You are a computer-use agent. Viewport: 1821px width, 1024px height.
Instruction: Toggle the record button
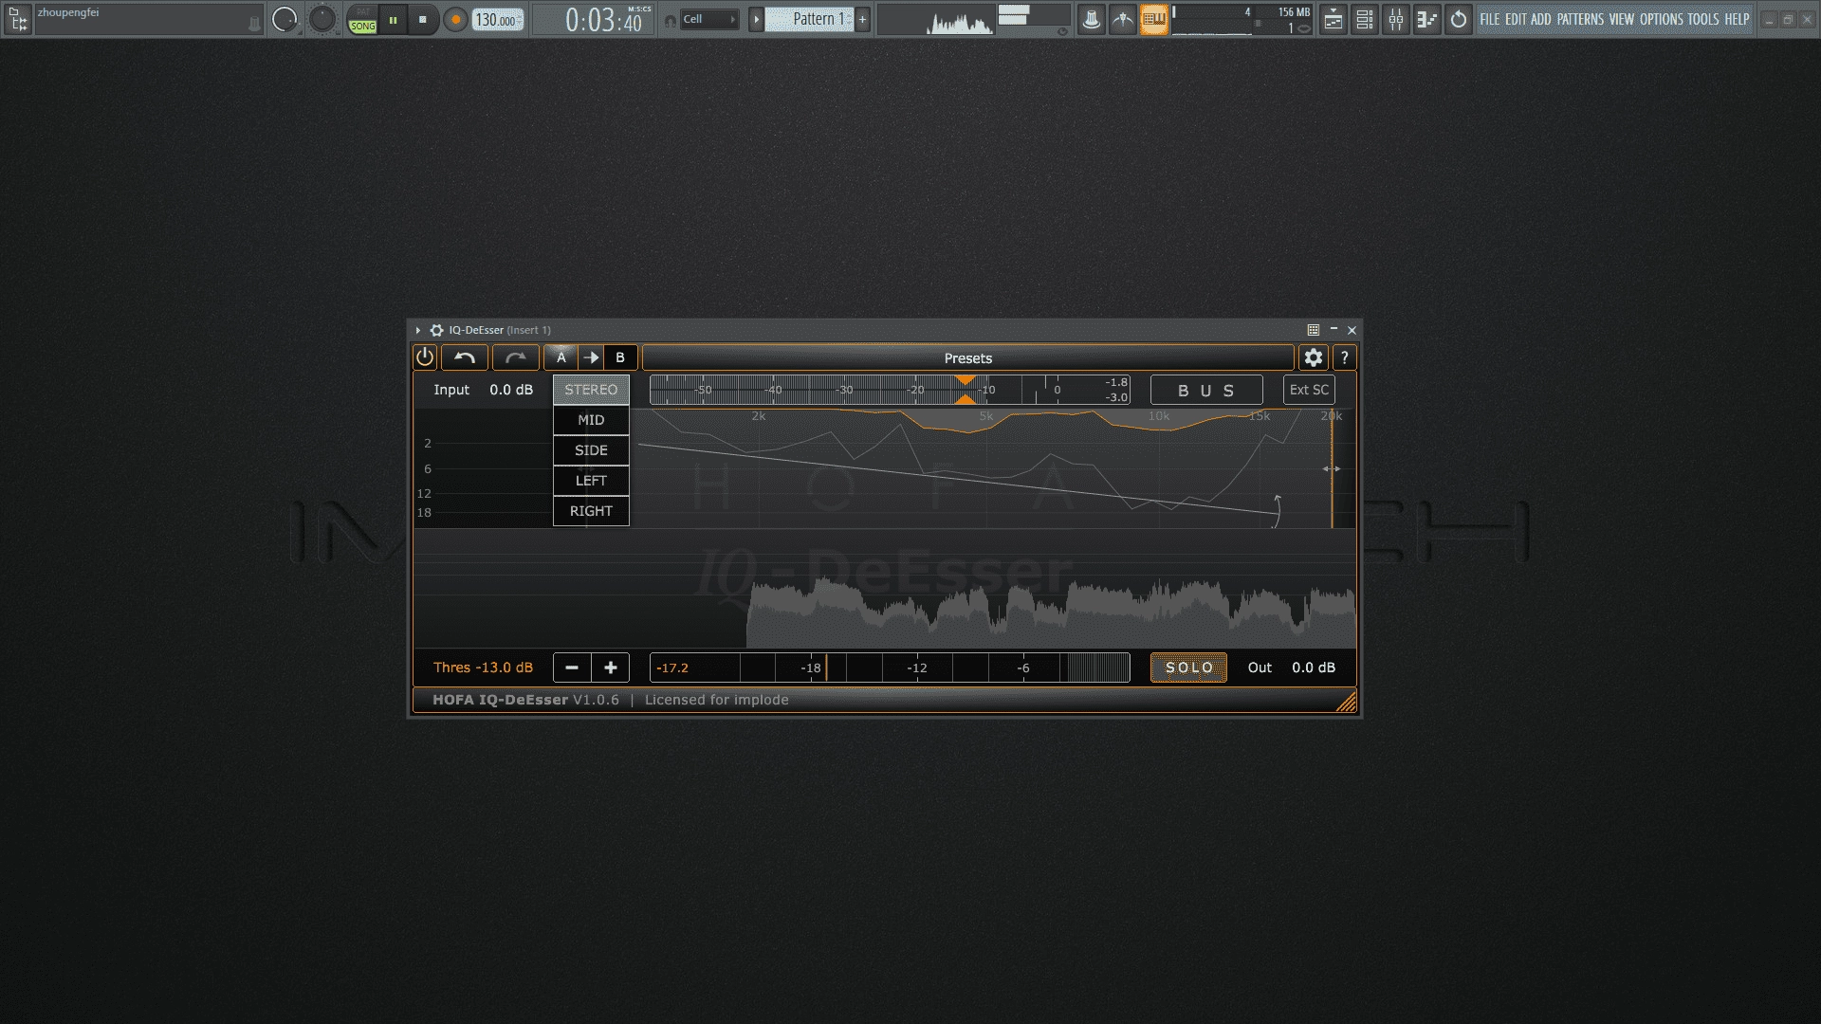pos(455,19)
